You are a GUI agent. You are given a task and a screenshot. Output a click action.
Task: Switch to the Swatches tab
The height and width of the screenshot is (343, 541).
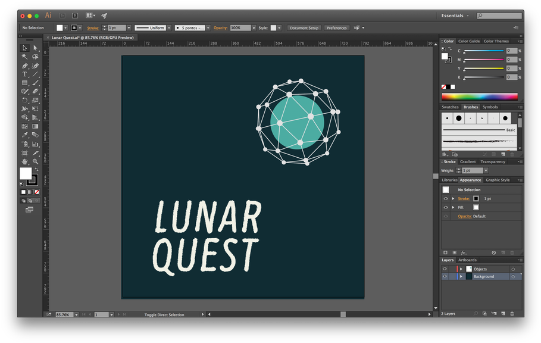(x=450, y=107)
